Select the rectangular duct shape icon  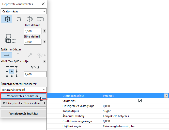click(x=6, y=19)
